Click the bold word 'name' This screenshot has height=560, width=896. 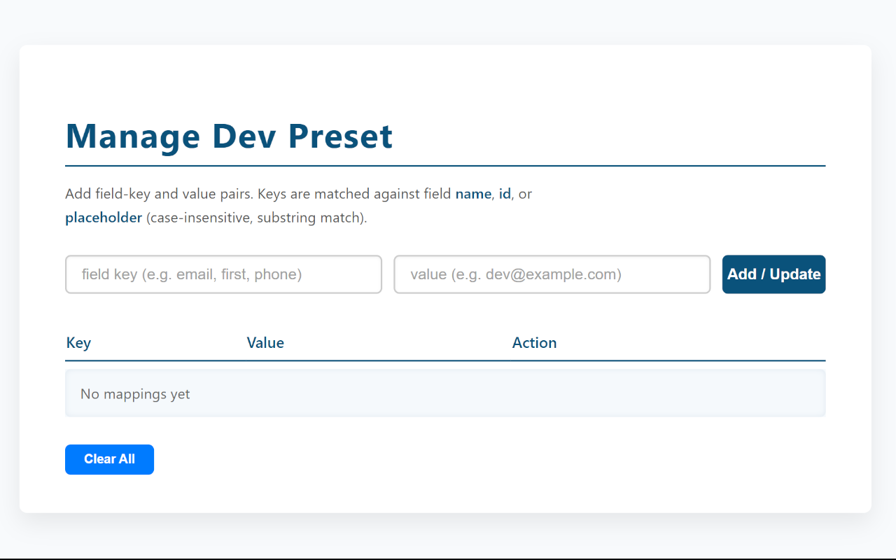click(x=473, y=194)
